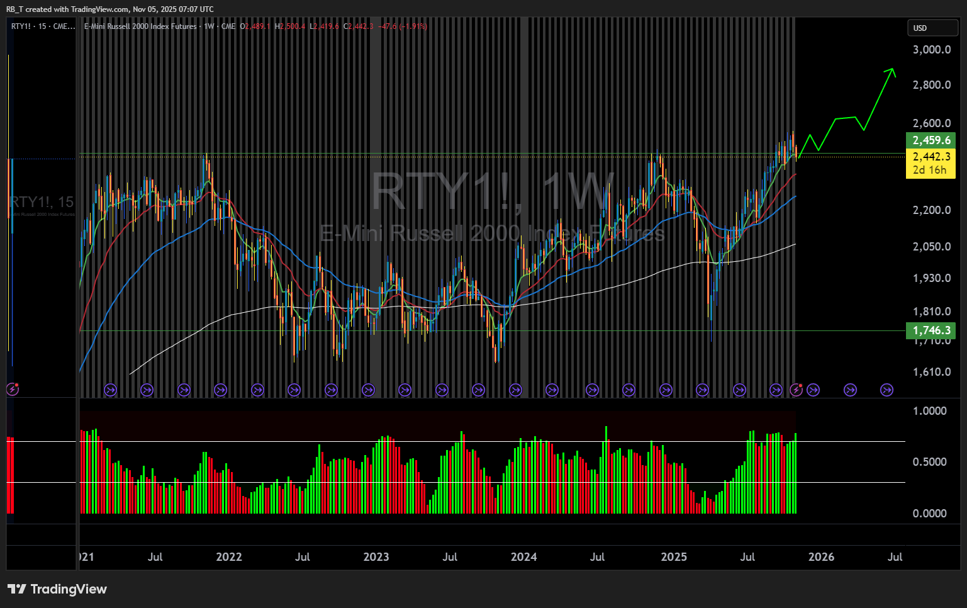Click the 2,800.0 price axis value

coord(932,85)
